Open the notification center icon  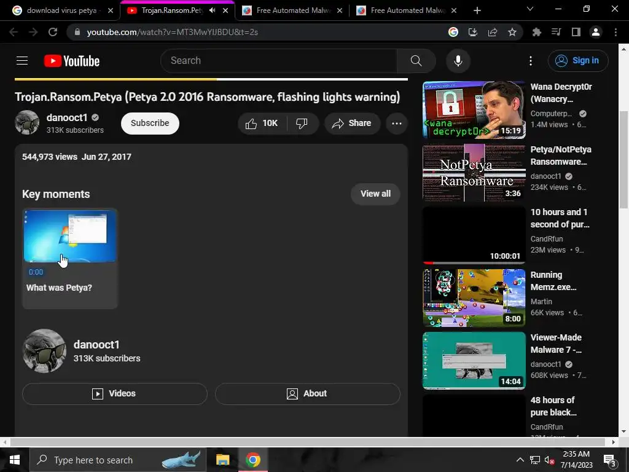coord(609,460)
